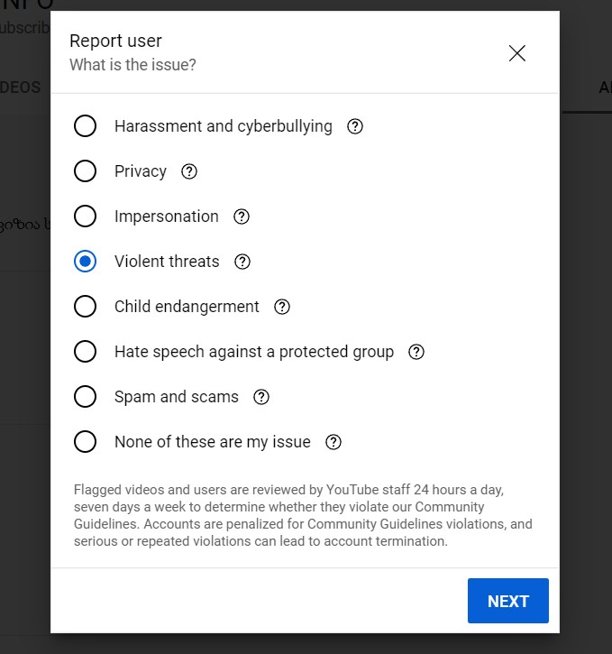Open question mark beside Violent threats

pos(242,262)
